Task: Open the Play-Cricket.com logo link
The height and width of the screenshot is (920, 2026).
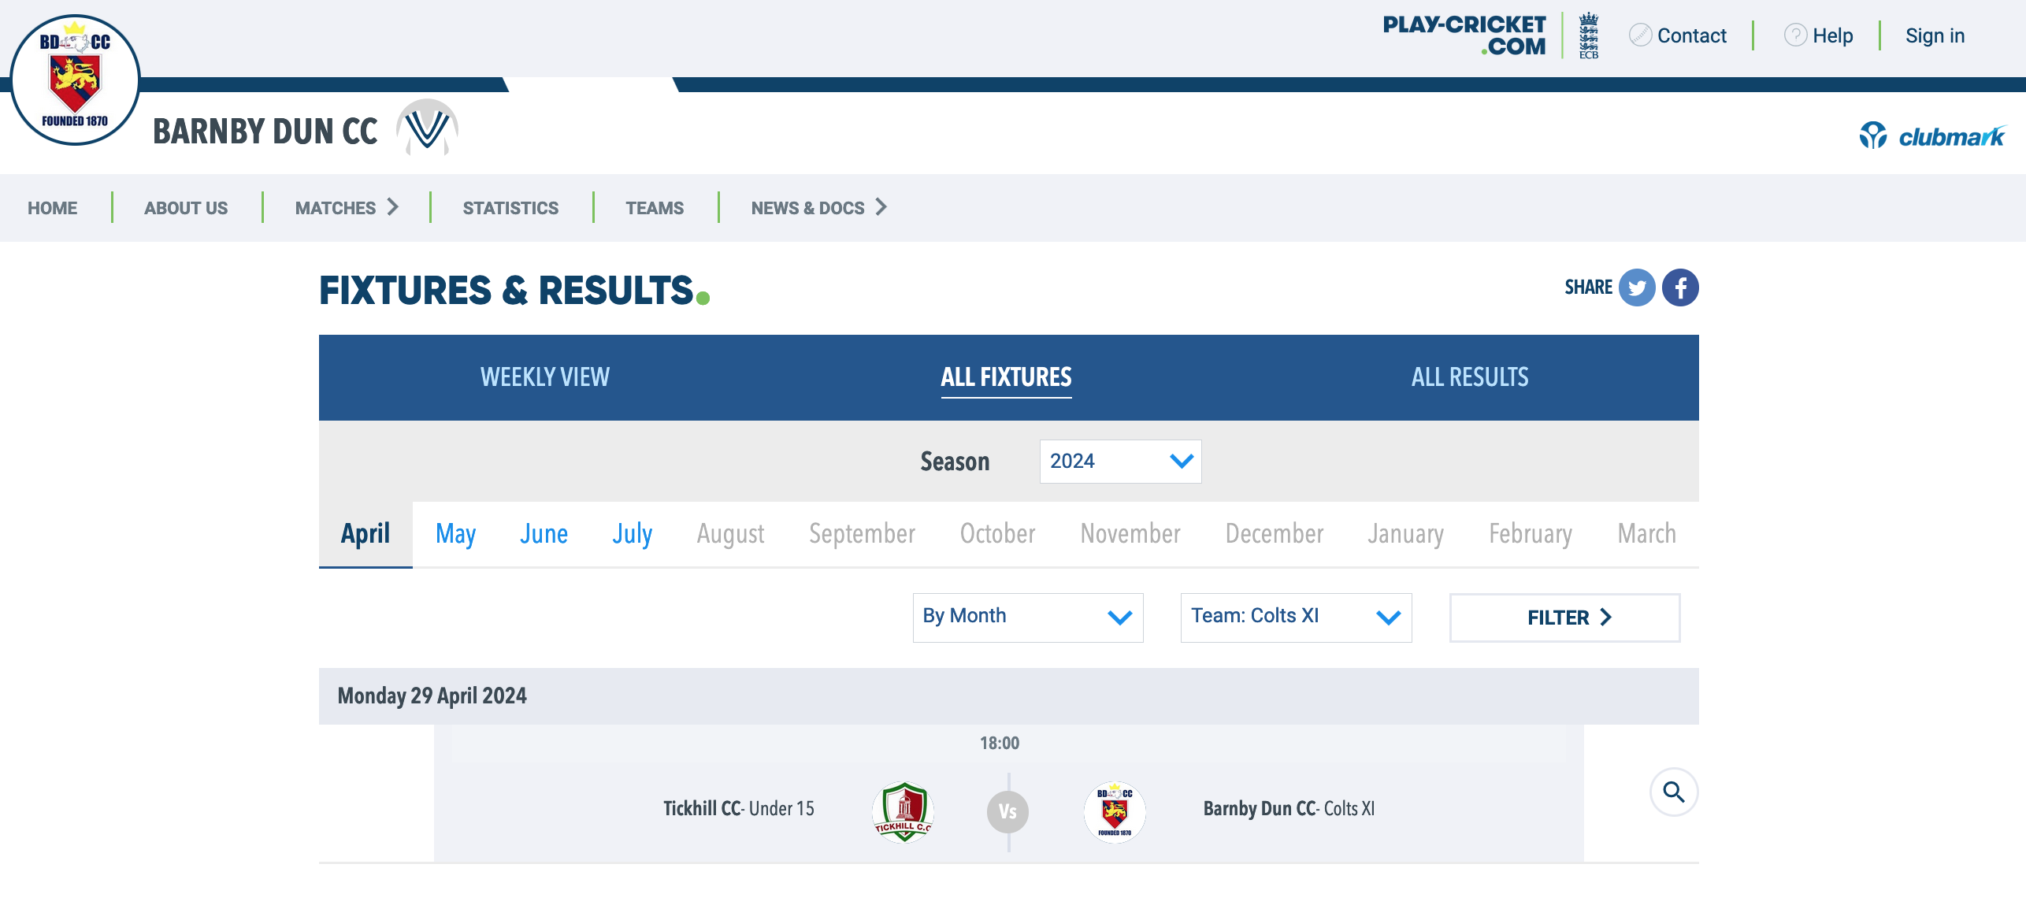Action: point(1464,35)
